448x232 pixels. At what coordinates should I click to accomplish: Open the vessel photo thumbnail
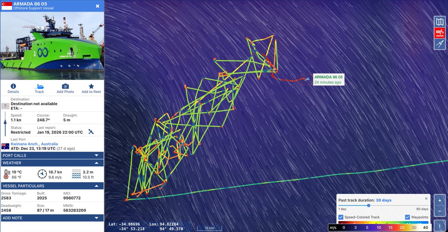tap(52, 46)
